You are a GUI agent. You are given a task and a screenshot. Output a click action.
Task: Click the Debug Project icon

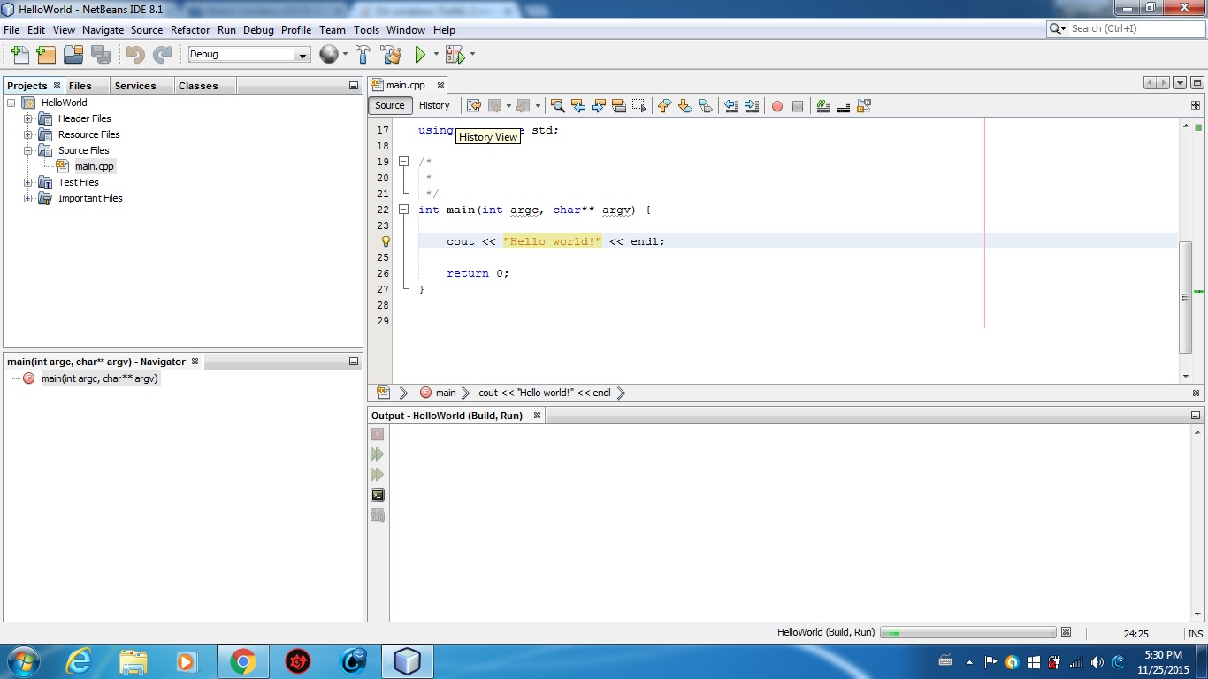[455, 55]
